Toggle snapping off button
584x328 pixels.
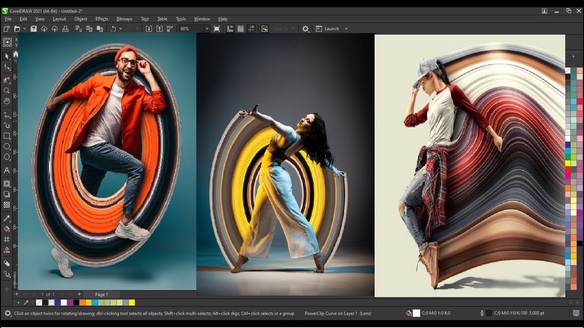[265, 29]
